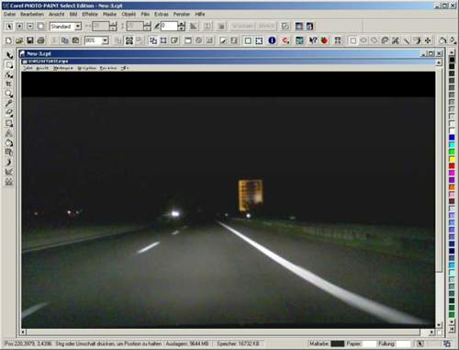Open file with the folder icon
459x350 pixels.
19,40
